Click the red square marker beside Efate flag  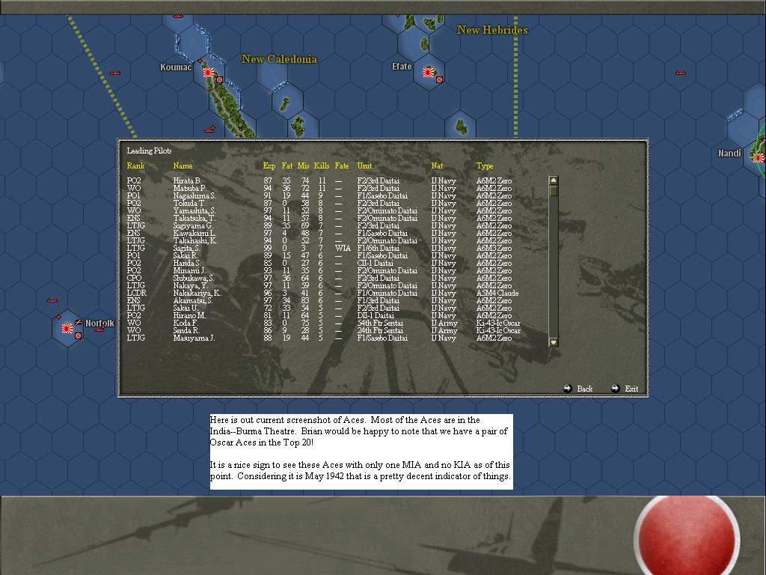pyautogui.click(x=439, y=79)
